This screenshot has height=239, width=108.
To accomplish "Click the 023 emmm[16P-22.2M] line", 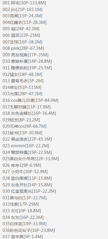I will 26,146.
